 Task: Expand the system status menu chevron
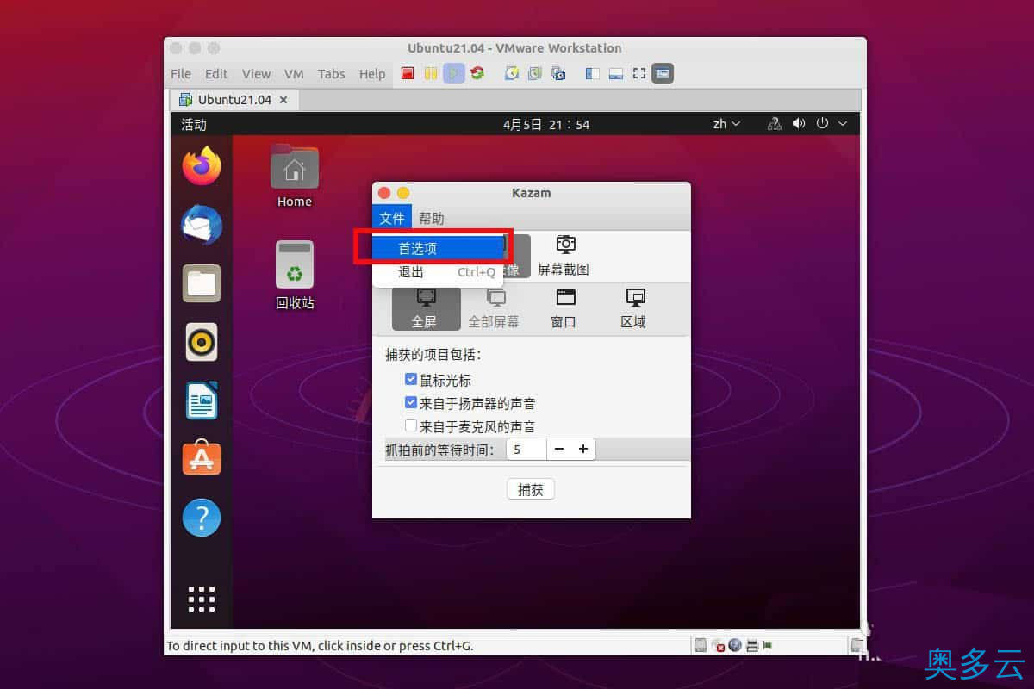click(843, 123)
